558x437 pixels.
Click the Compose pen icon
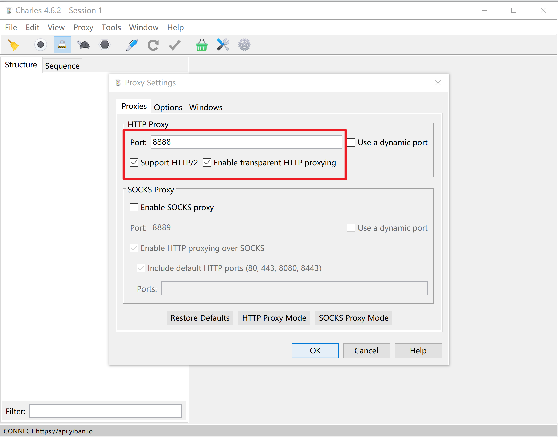click(x=132, y=45)
